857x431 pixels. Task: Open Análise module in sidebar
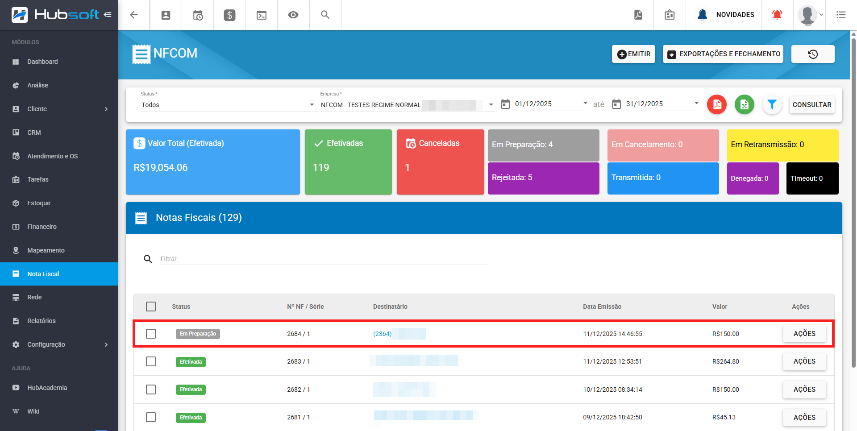click(x=59, y=85)
